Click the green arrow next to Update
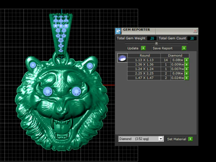This screenshot has width=216, height=162. pyautogui.click(x=144, y=48)
